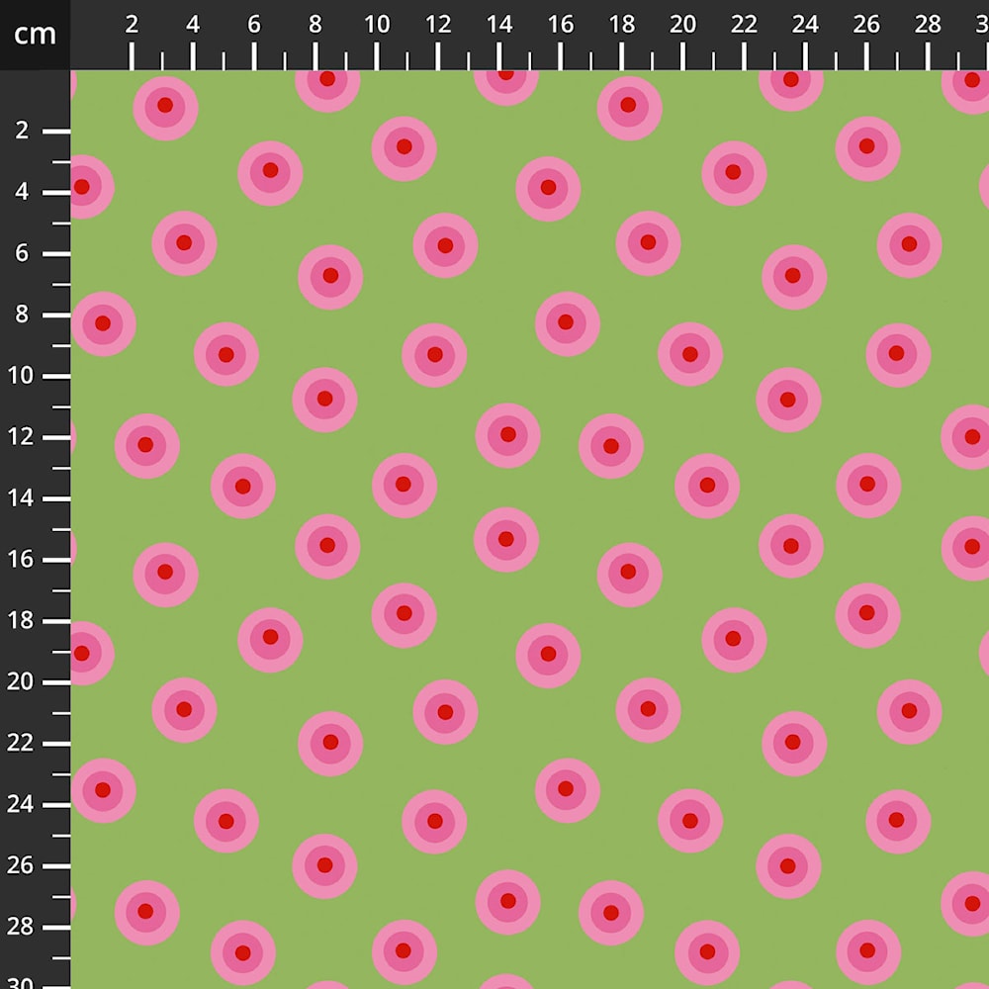Click the 6 label on the left ruler
989x989 pixels.
point(22,253)
